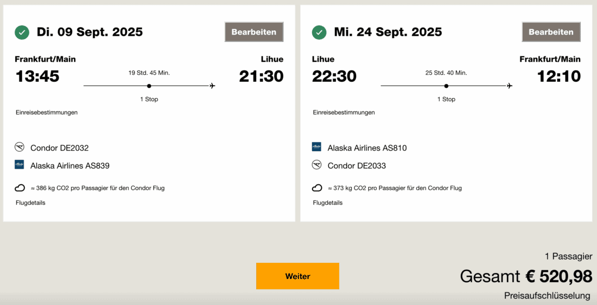Click the green checkmark beside Mi. 24 Sept. 2025

[319, 33]
